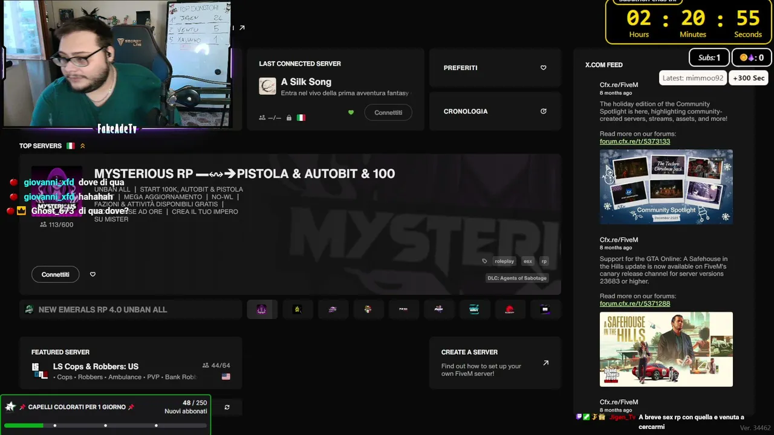Collapse Top Servers with the double chevron
The image size is (774, 435).
tap(82, 146)
